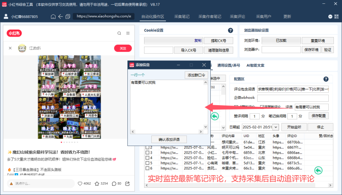Toggle the 回复新评论 checkbox
This screenshot has height=195, width=342.
pyautogui.click(x=262, y=107)
